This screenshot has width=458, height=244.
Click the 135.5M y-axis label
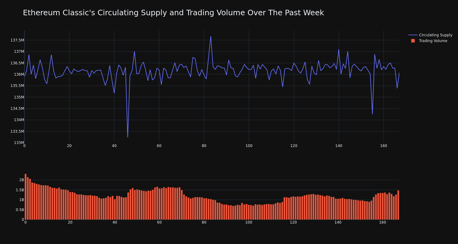click(17, 86)
